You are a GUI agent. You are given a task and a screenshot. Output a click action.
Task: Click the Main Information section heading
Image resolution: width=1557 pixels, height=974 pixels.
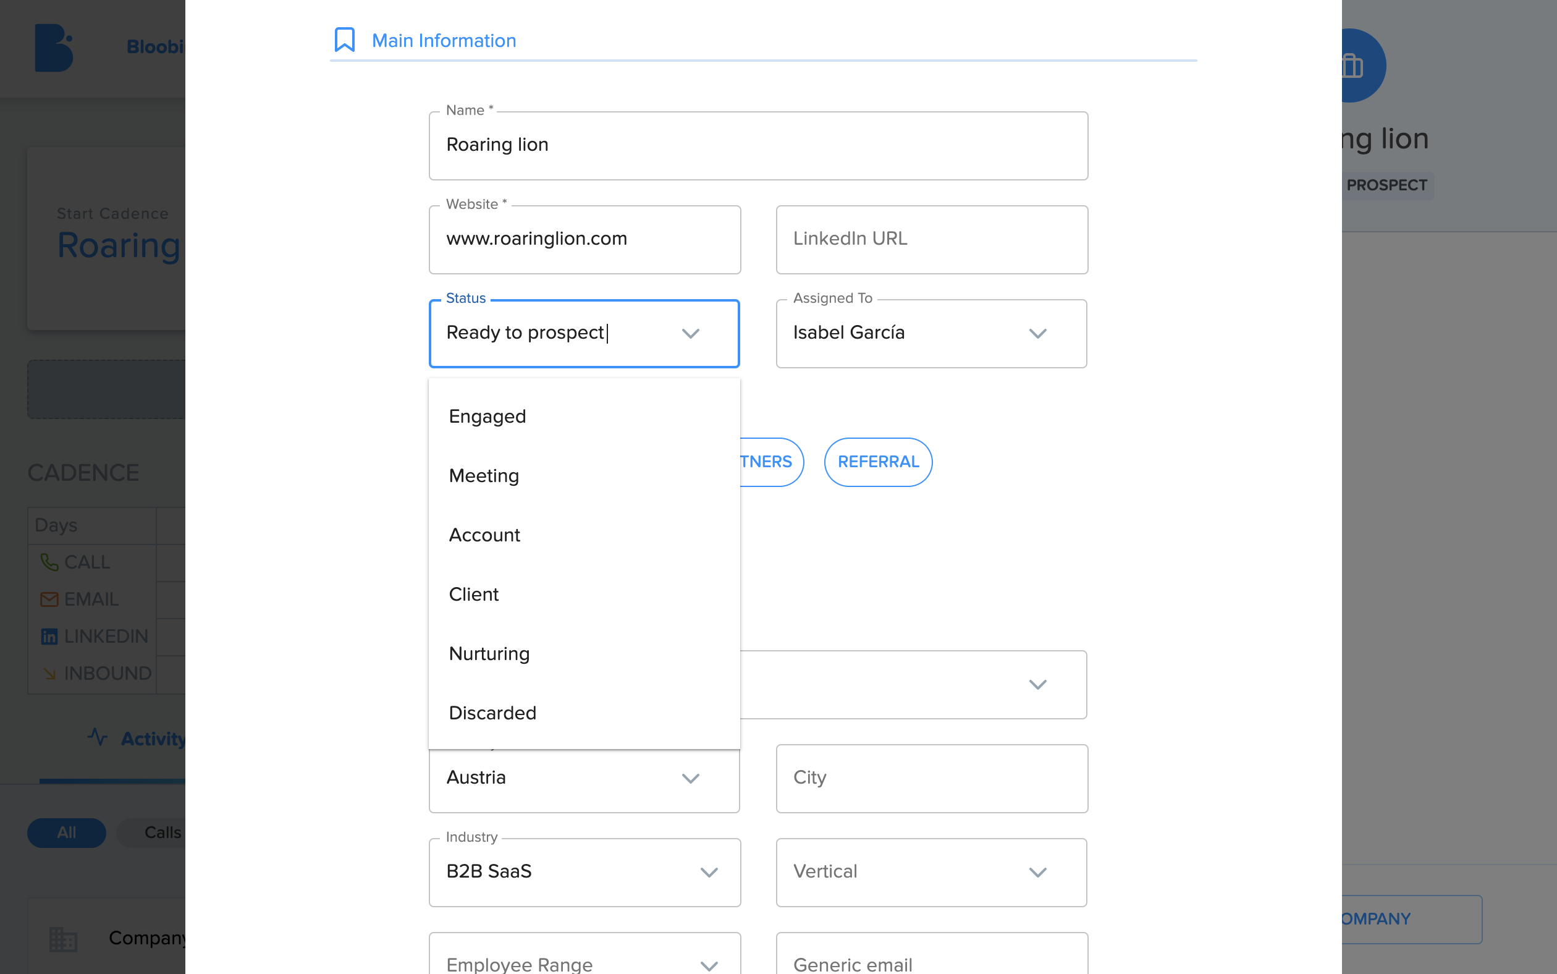444,41
